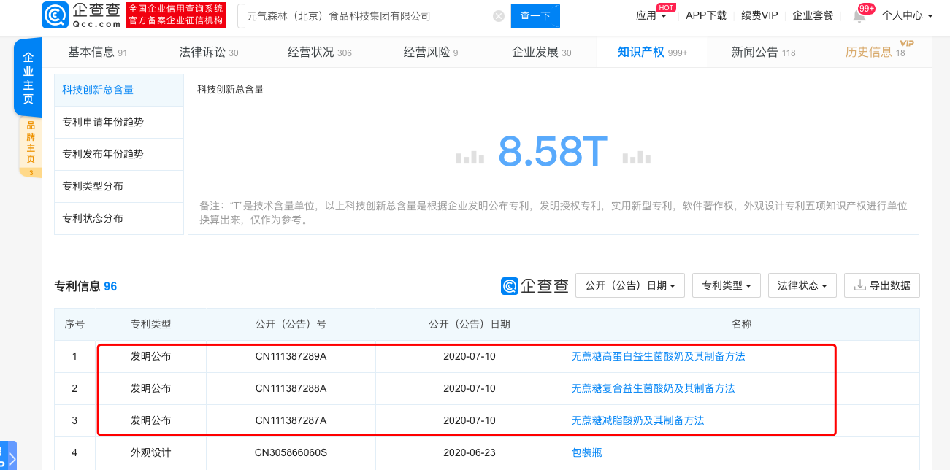
Task: Open patent 无蔗糖高蛋白益生菌酸奶及其制备方法
Action: point(658,357)
